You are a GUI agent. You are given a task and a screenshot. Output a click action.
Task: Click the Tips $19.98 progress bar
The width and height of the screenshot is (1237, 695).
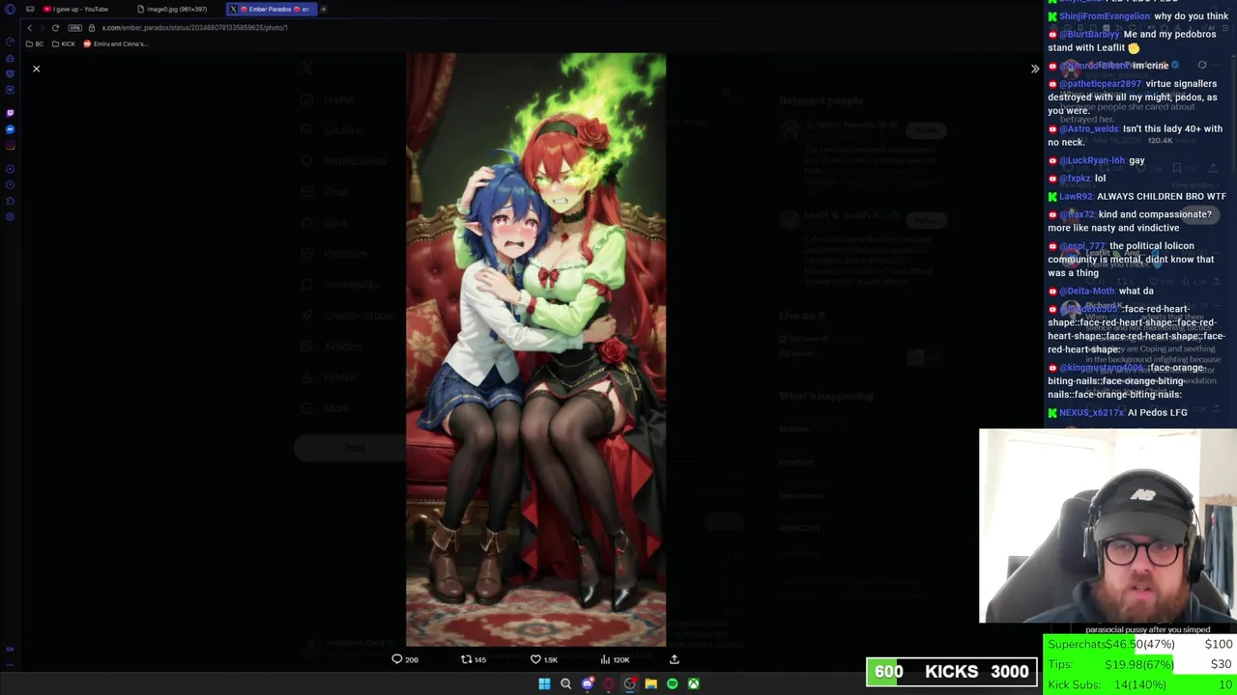[1140, 664]
